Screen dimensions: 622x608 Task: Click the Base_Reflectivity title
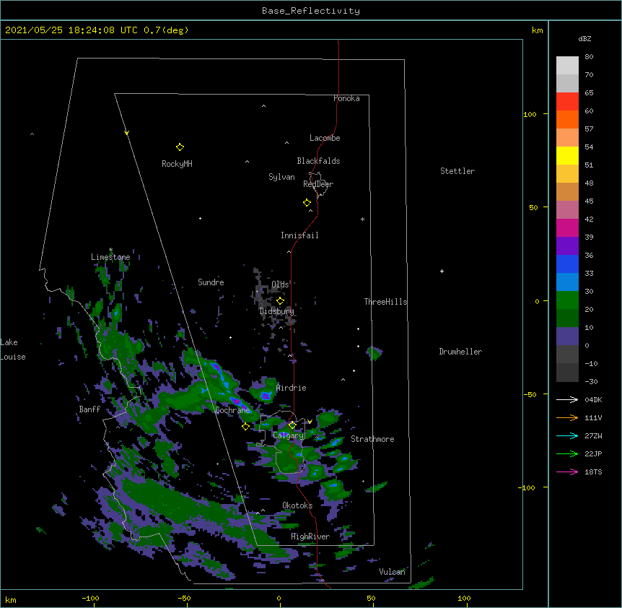pyautogui.click(x=311, y=11)
